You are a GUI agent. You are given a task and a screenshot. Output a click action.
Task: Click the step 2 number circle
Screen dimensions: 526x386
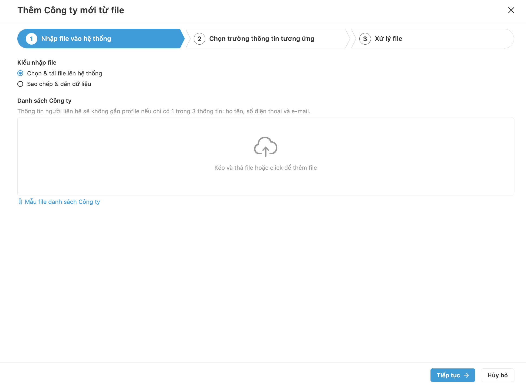coord(199,39)
